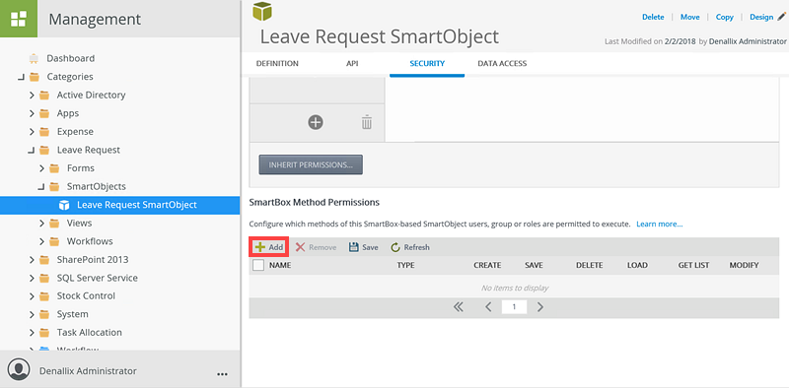
Task: Open the green Management apps grid icon
Action: 19,19
